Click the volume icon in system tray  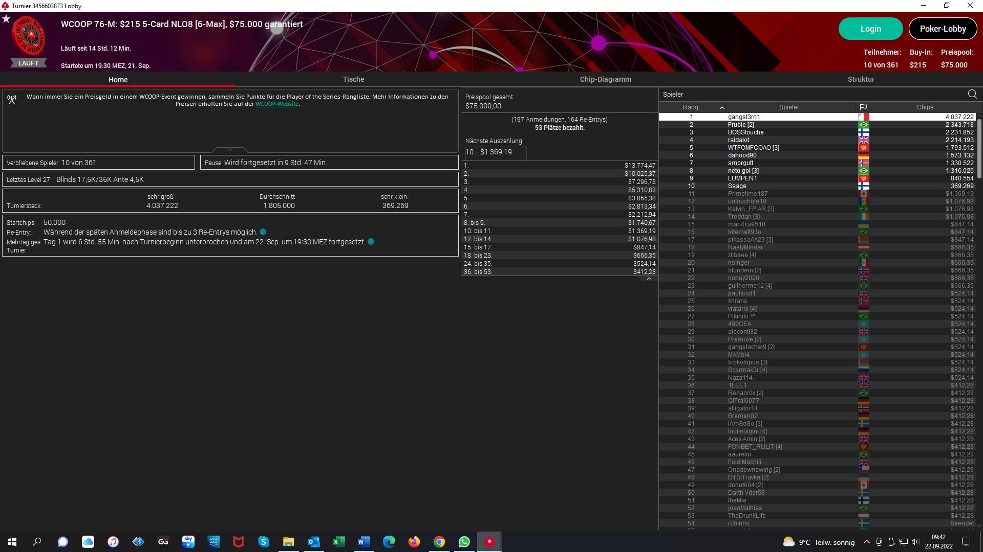click(x=915, y=542)
